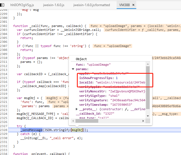
Task: Switch to the jweixin-1.6.0.js tab
Action: click(x=54, y=5)
